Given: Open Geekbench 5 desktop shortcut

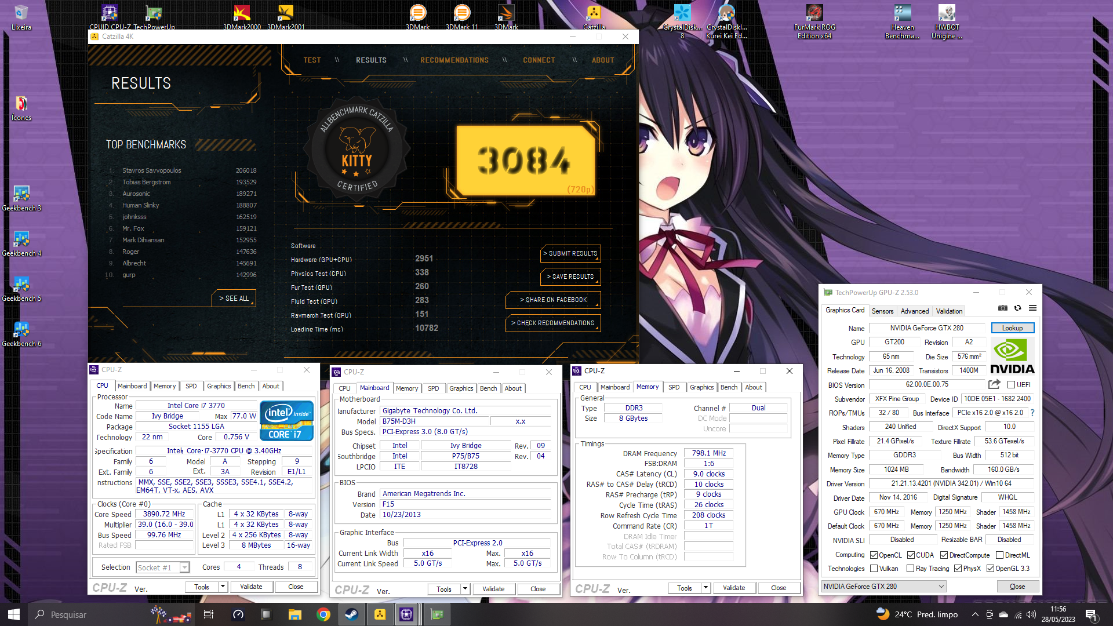Looking at the screenshot, I should 21,289.
